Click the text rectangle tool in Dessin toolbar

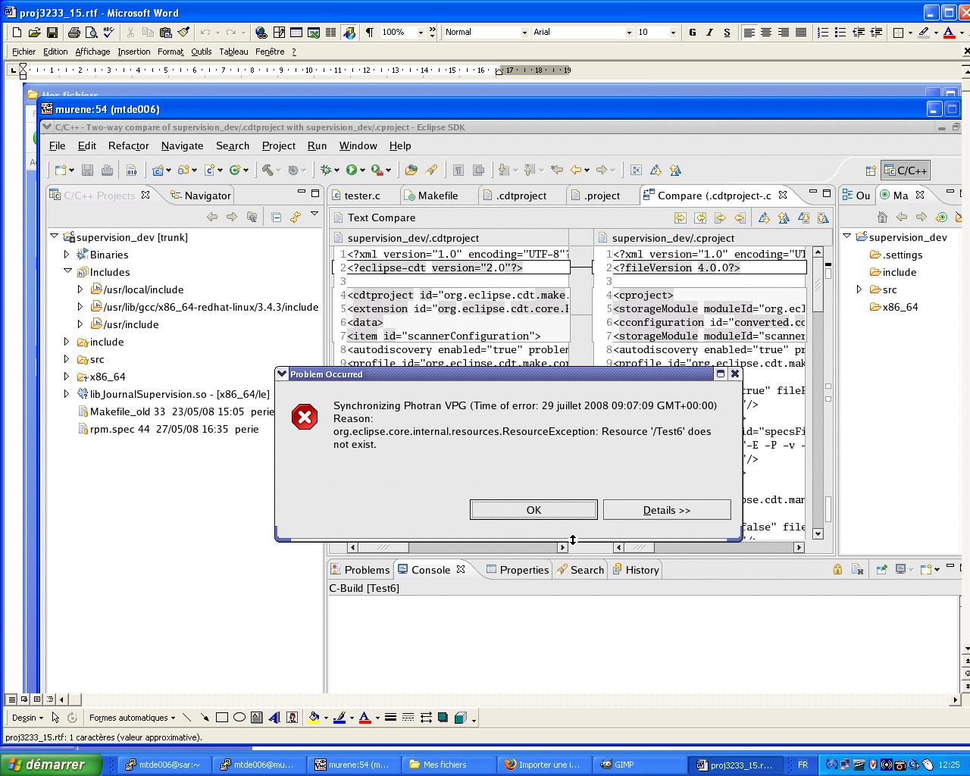pos(256,718)
